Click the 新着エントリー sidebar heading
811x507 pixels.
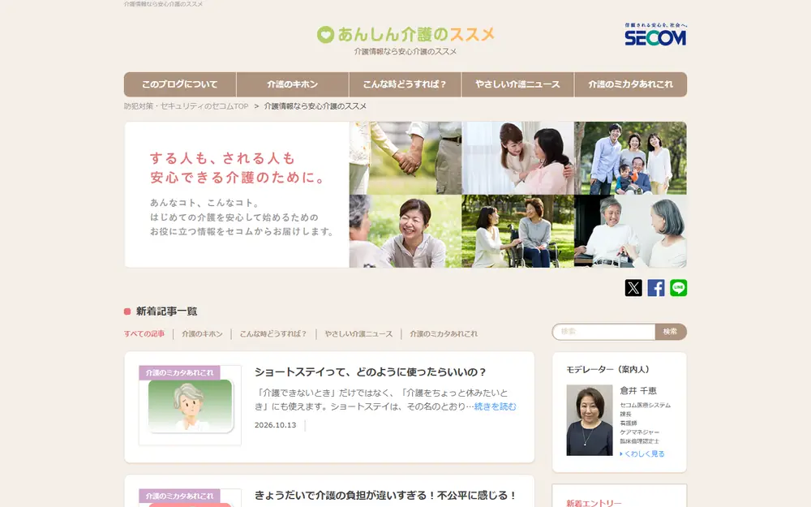(x=594, y=503)
